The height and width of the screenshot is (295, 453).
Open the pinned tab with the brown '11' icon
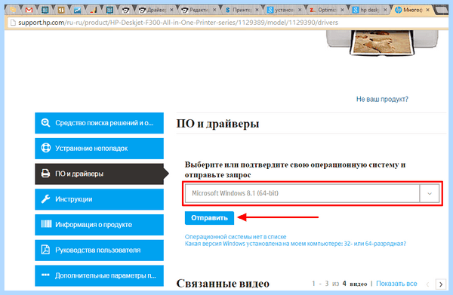point(61,10)
